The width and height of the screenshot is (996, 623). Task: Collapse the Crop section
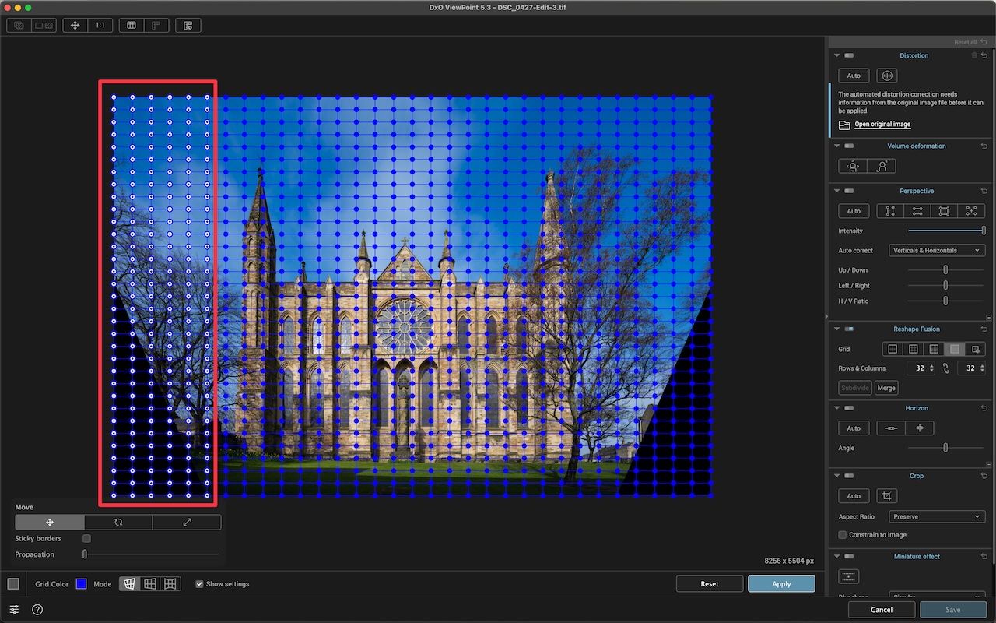point(837,476)
